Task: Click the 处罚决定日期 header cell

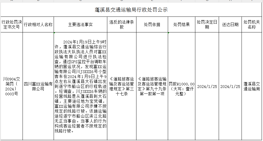Action: click(x=207, y=24)
